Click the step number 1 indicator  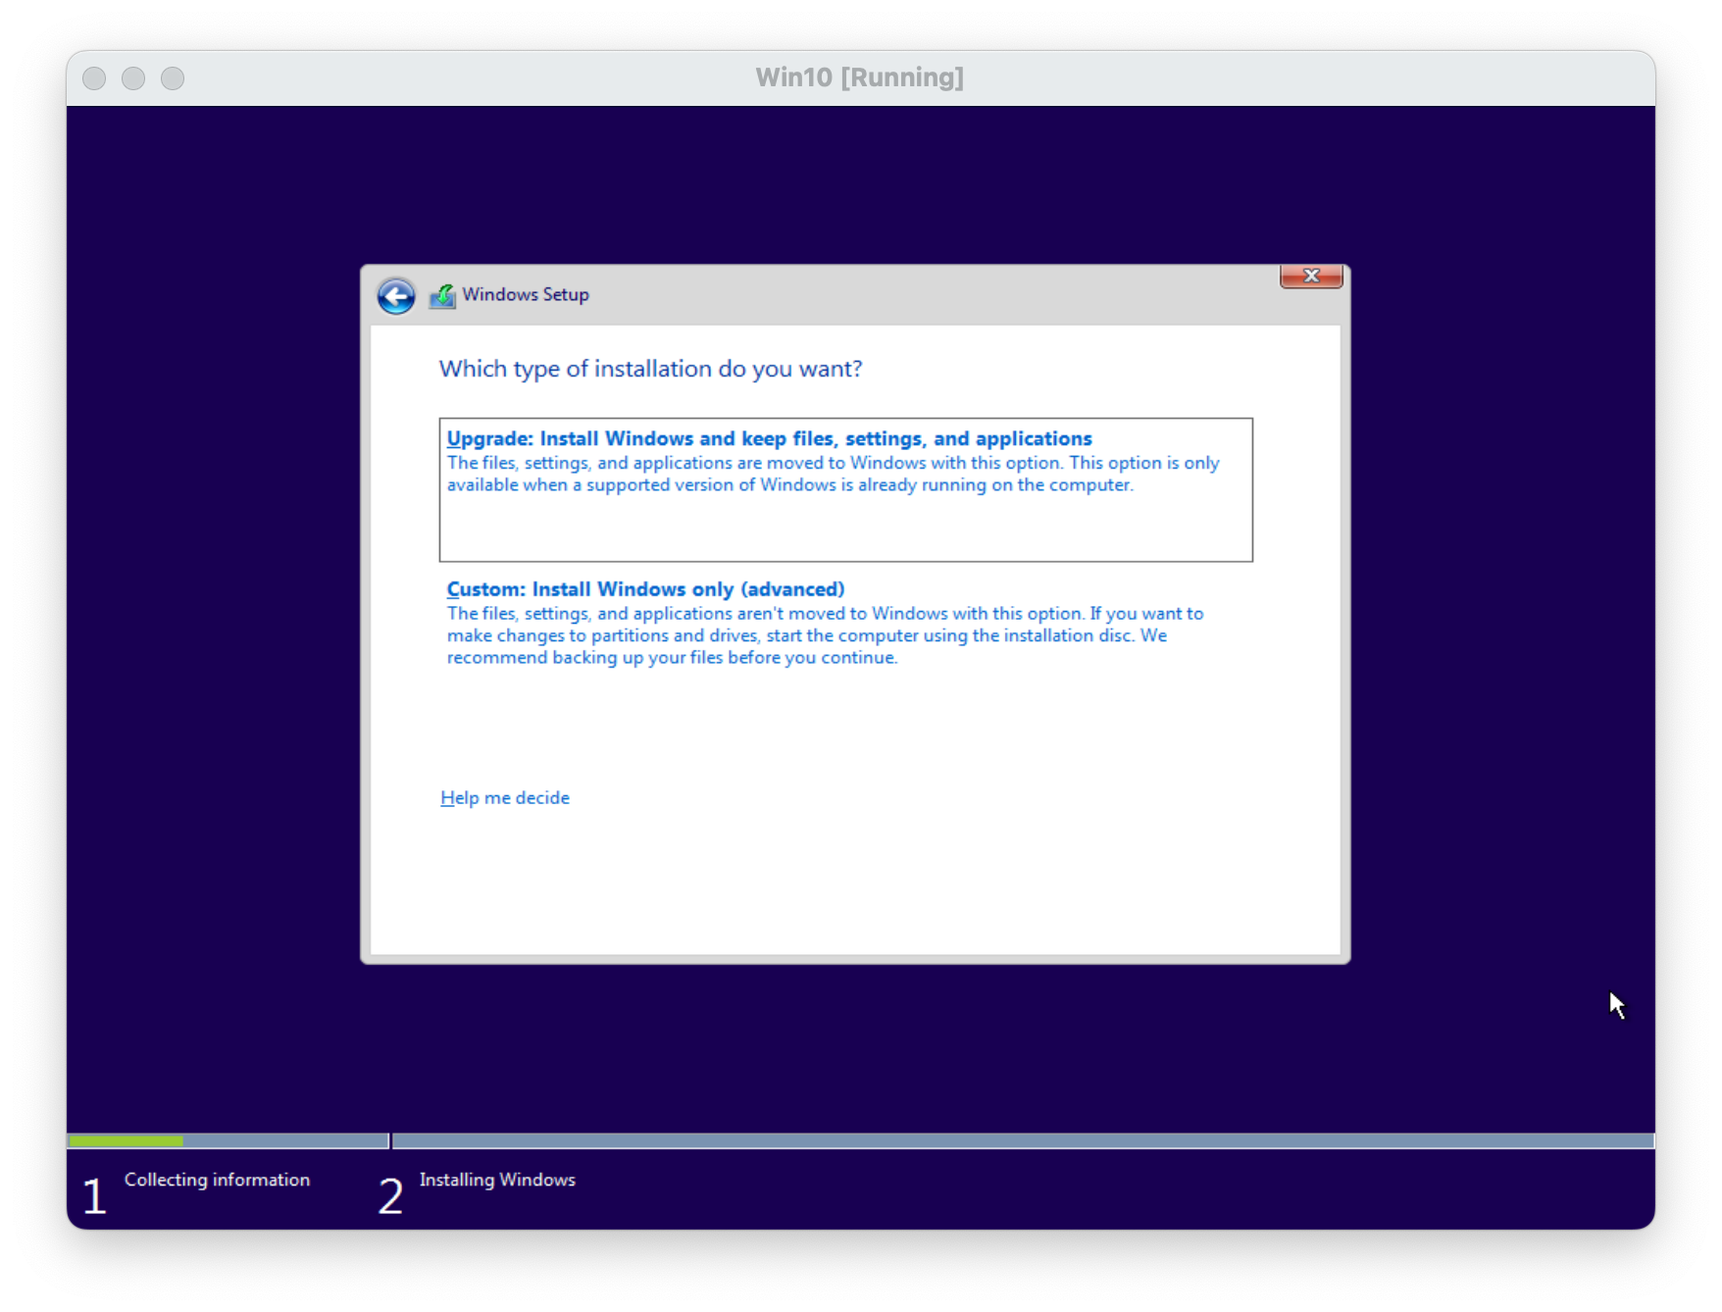(94, 1196)
